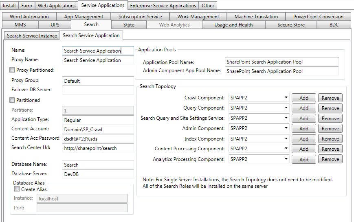Image resolution: width=354 pixels, height=222 pixels.
Task: Expand the Query Component dropdown
Action: [286, 108]
